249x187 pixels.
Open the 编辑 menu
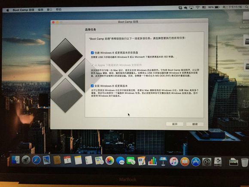(x=41, y=10)
